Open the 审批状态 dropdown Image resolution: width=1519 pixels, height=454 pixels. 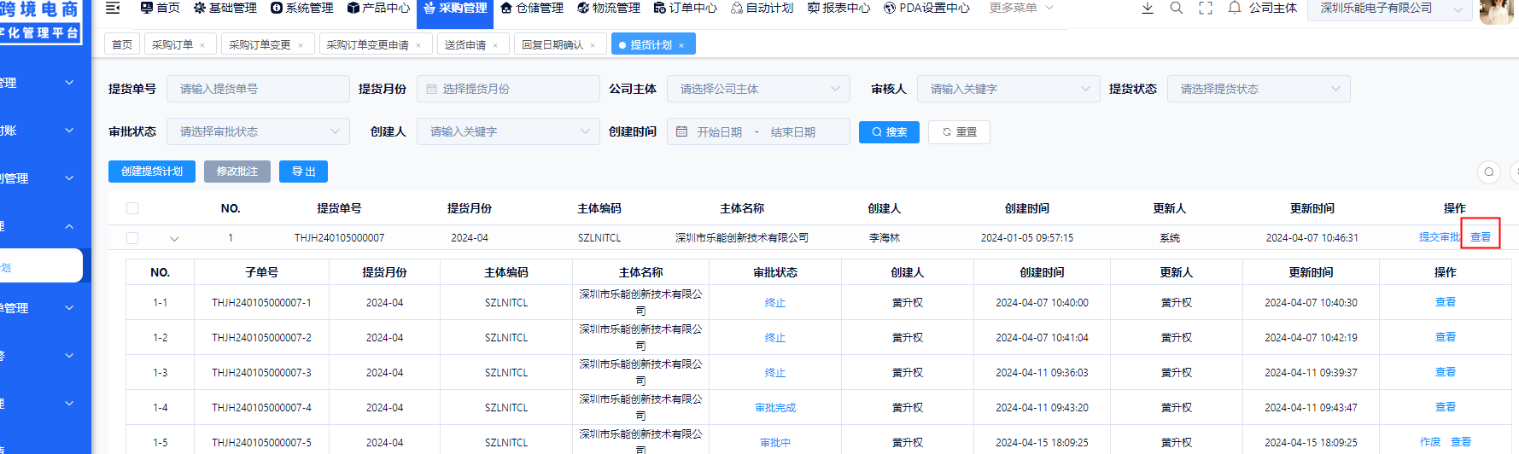click(x=258, y=131)
